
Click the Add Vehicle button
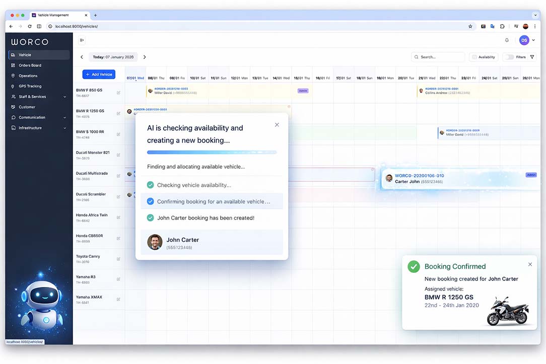(99, 75)
